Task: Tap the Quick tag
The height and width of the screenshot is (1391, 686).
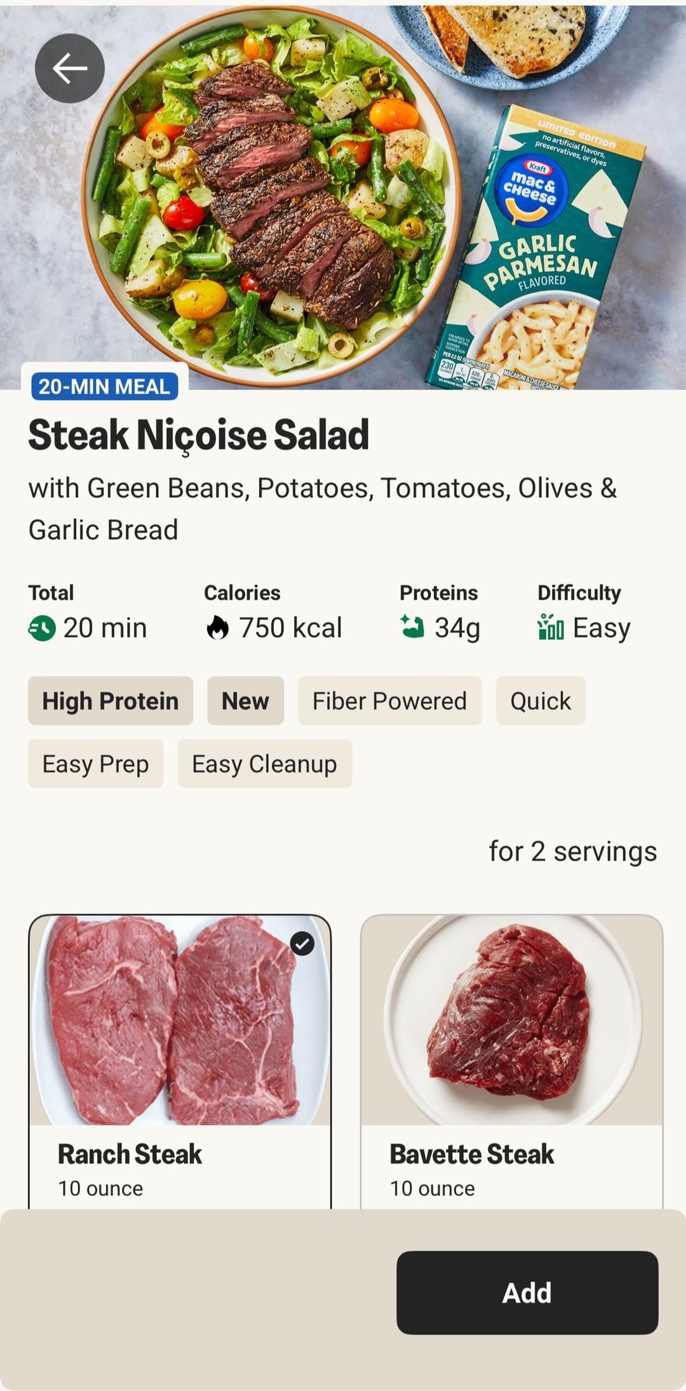Action: point(541,701)
